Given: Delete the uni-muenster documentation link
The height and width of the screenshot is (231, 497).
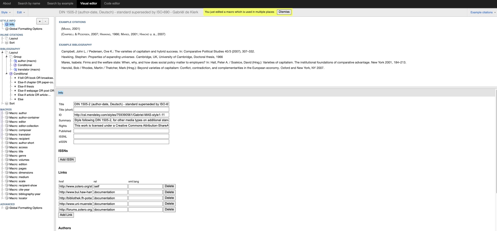Looking at the screenshot, I should pos(169,204).
